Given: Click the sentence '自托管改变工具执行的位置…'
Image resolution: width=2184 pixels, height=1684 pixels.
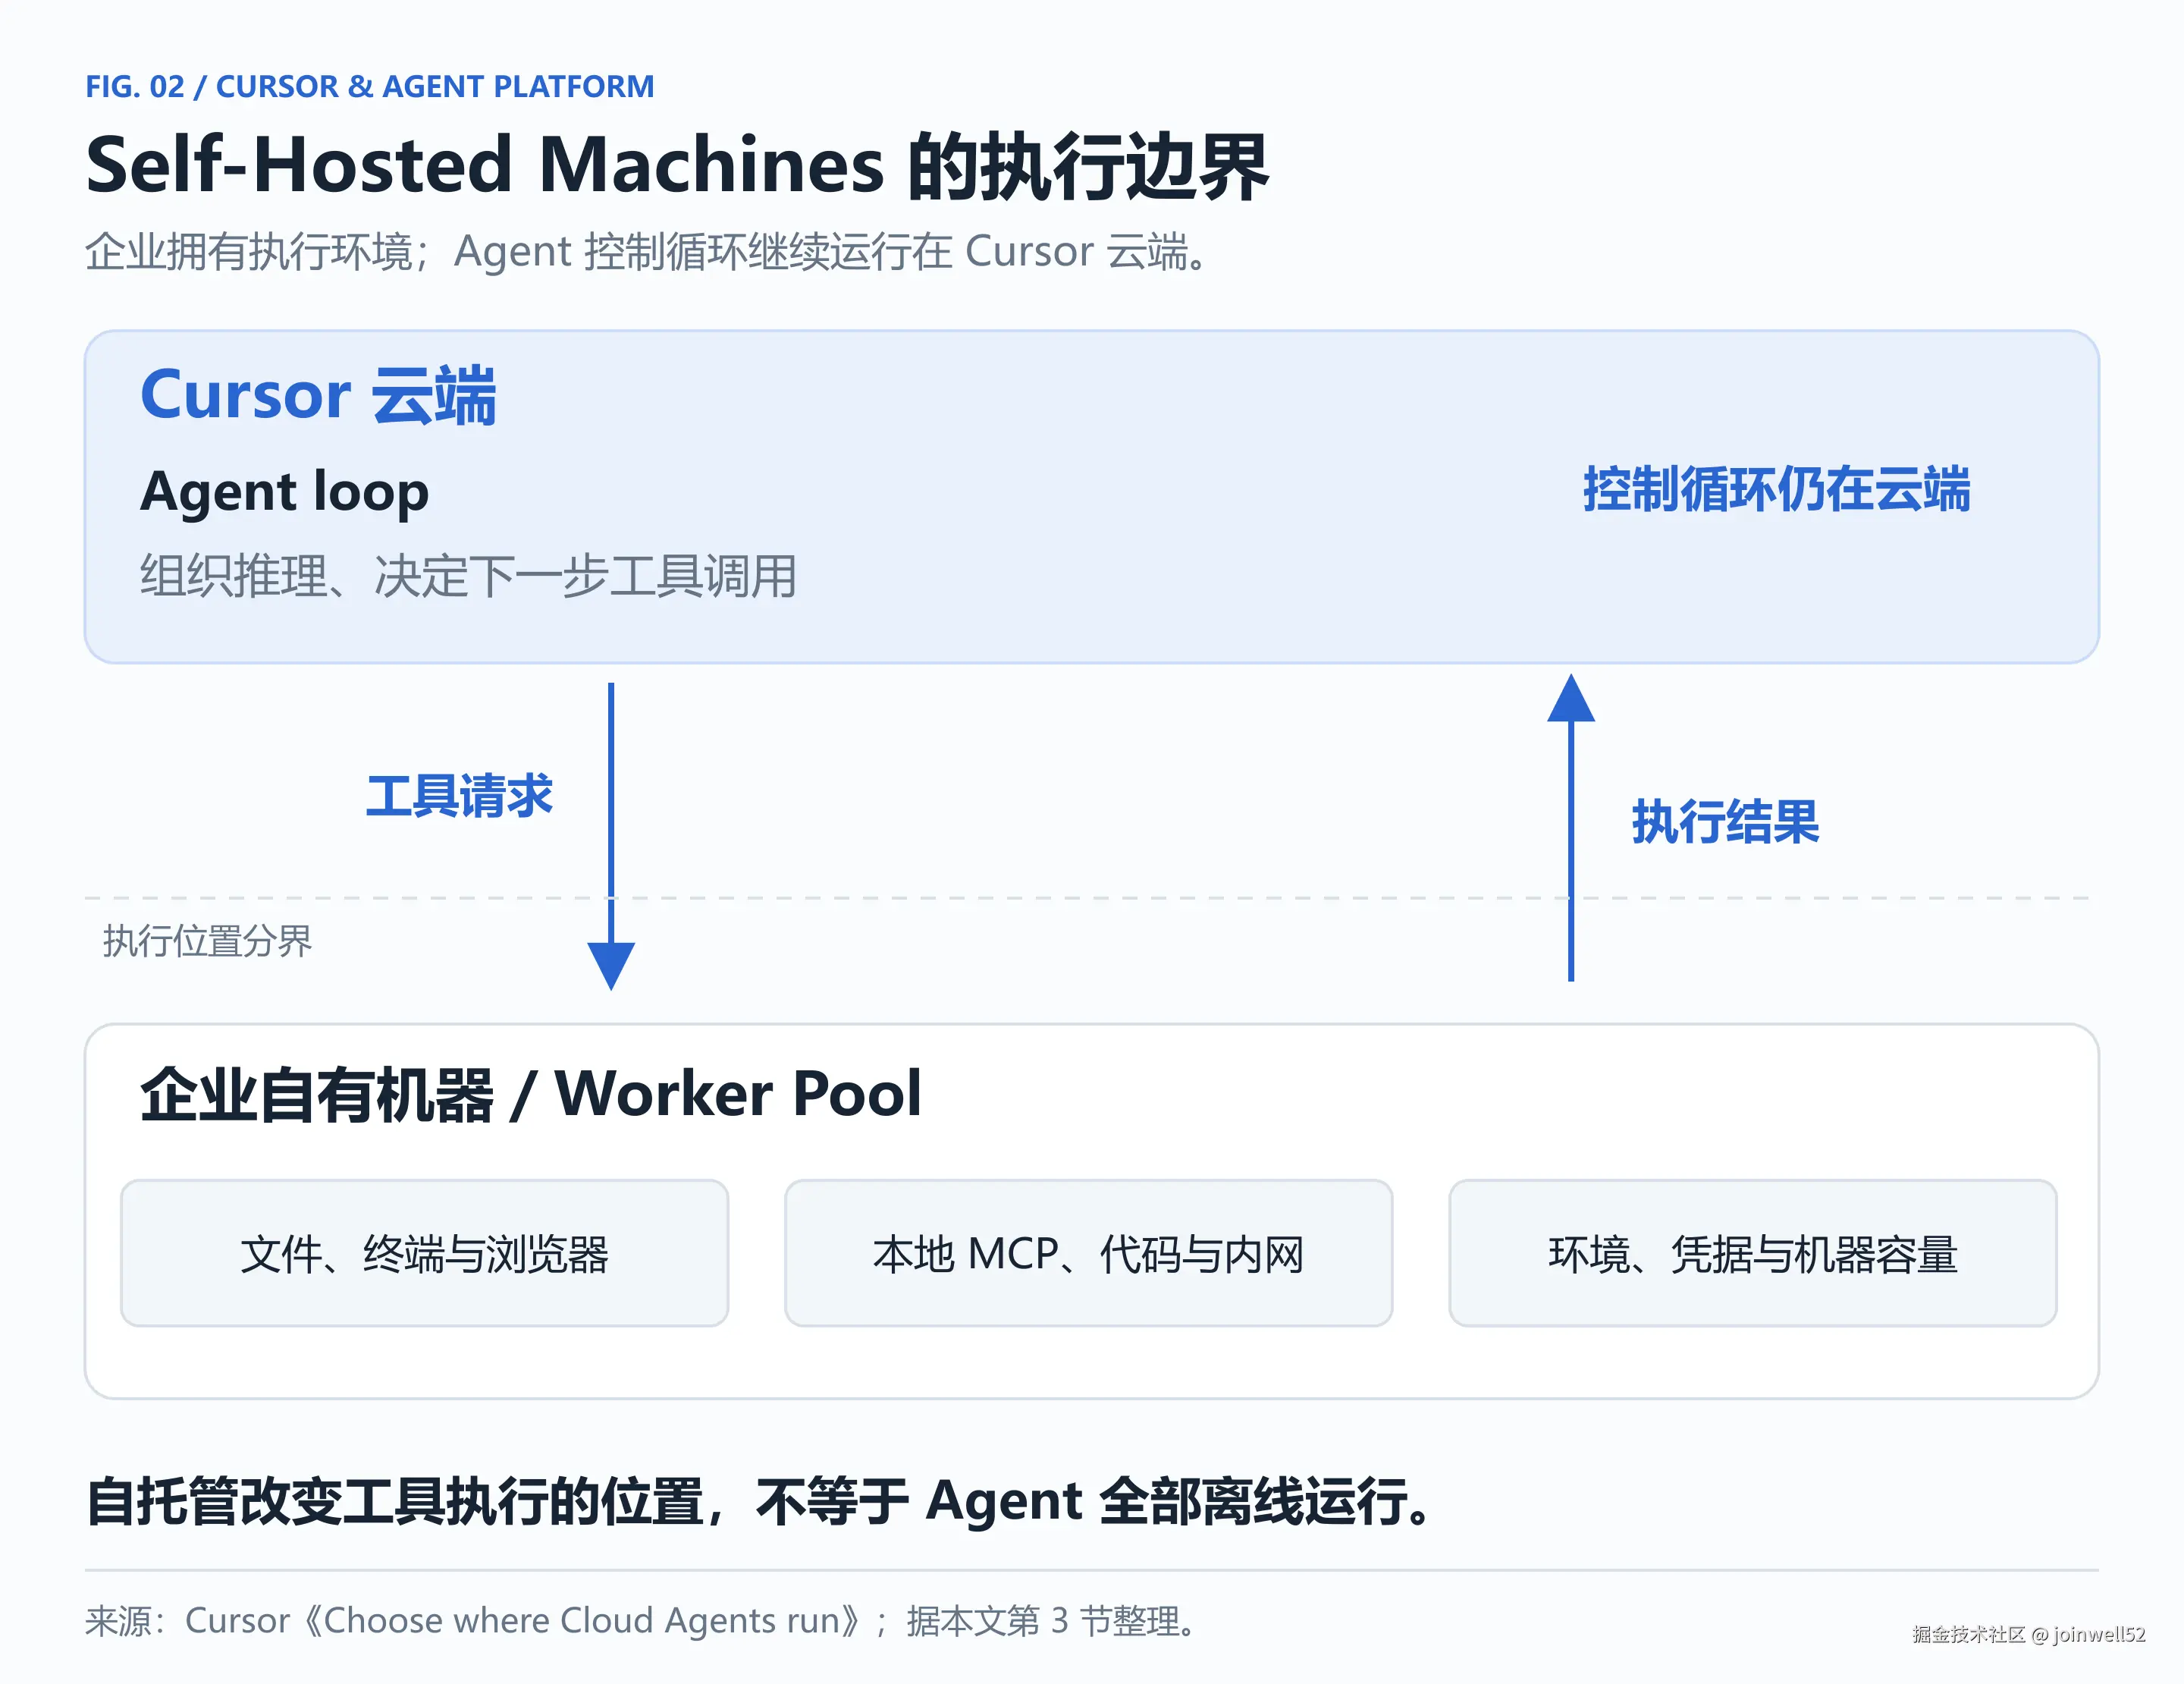Looking at the screenshot, I should tap(761, 1502).
